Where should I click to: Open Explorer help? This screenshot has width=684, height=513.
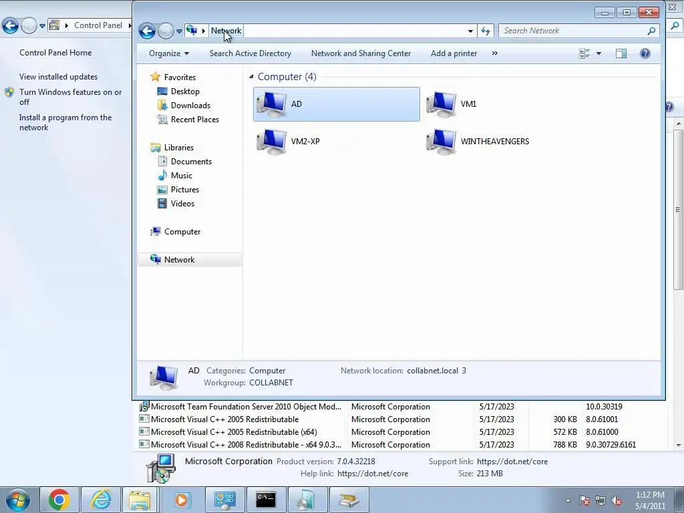pyautogui.click(x=645, y=53)
